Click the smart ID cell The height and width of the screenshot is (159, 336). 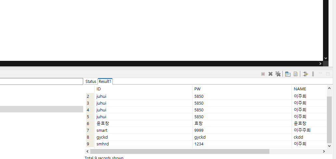tap(143, 131)
